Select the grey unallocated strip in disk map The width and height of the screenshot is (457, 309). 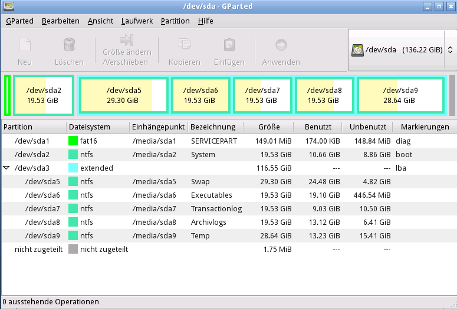coord(452,95)
